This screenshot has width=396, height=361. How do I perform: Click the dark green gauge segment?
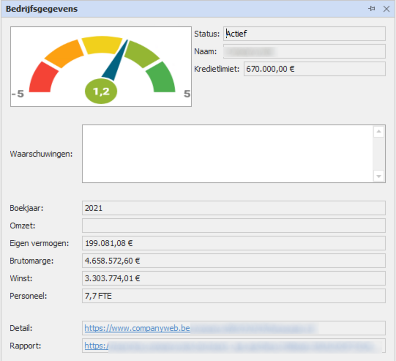[x=163, y=77]
